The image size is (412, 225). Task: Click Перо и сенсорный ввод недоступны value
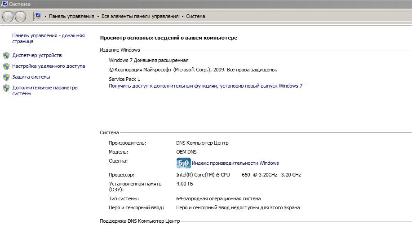click(238, 207)
